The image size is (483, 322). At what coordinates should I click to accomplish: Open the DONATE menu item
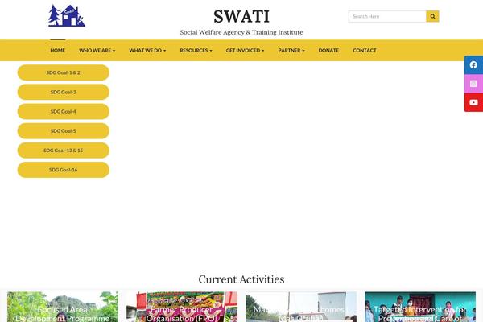[x=328, y=50]
